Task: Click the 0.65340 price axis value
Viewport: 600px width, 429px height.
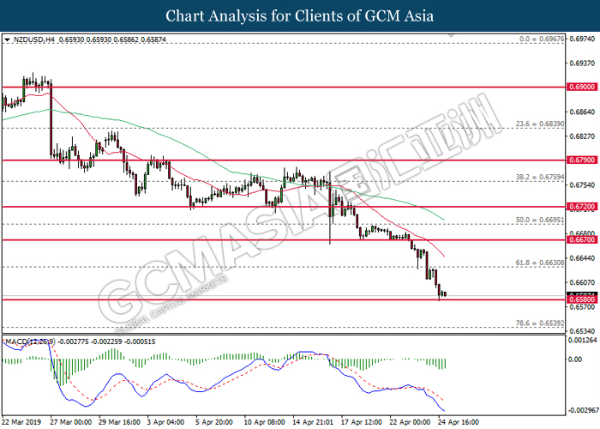Action: click(x=582, y=331)
